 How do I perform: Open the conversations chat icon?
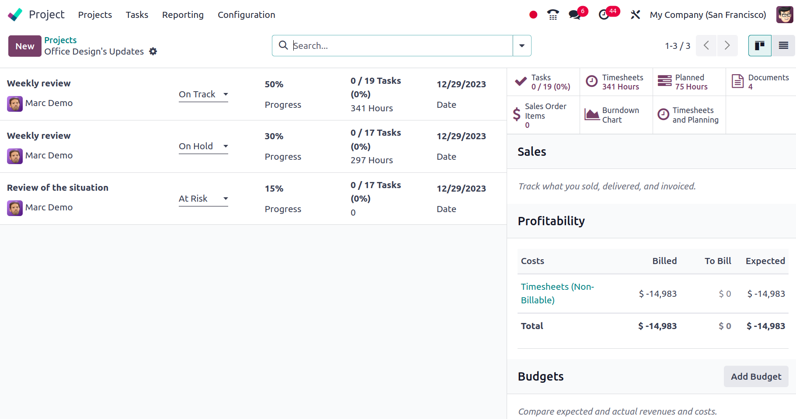[575, 15]
